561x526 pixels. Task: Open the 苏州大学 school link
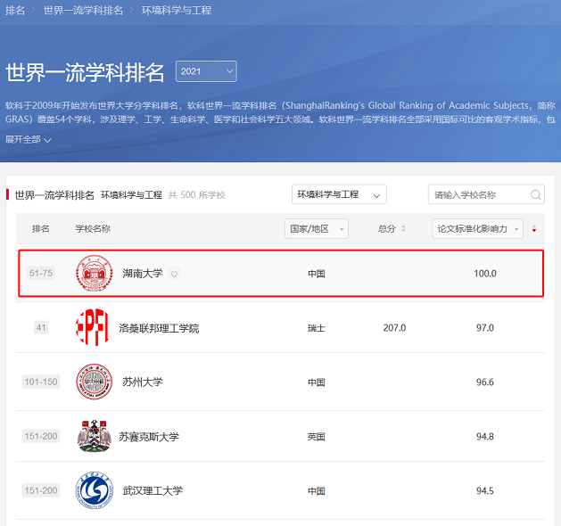point(143,382)
